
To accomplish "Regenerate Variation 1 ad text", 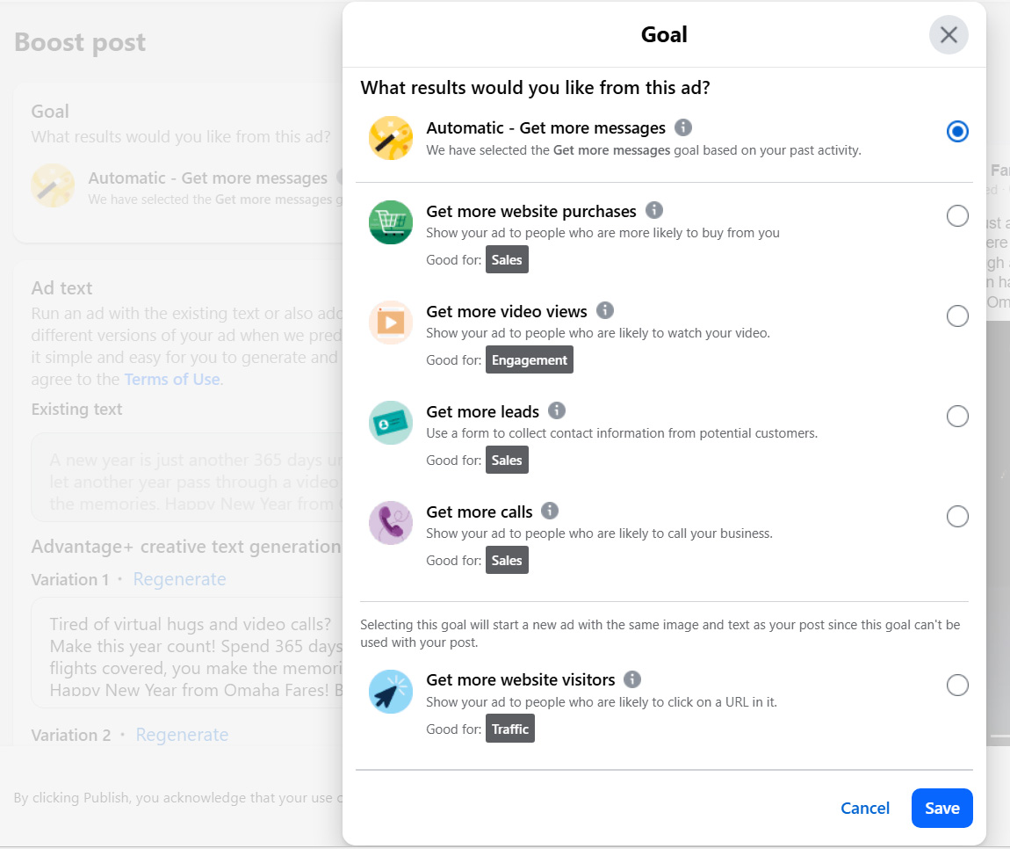I will pyautogui.click(x=179, y=579).
